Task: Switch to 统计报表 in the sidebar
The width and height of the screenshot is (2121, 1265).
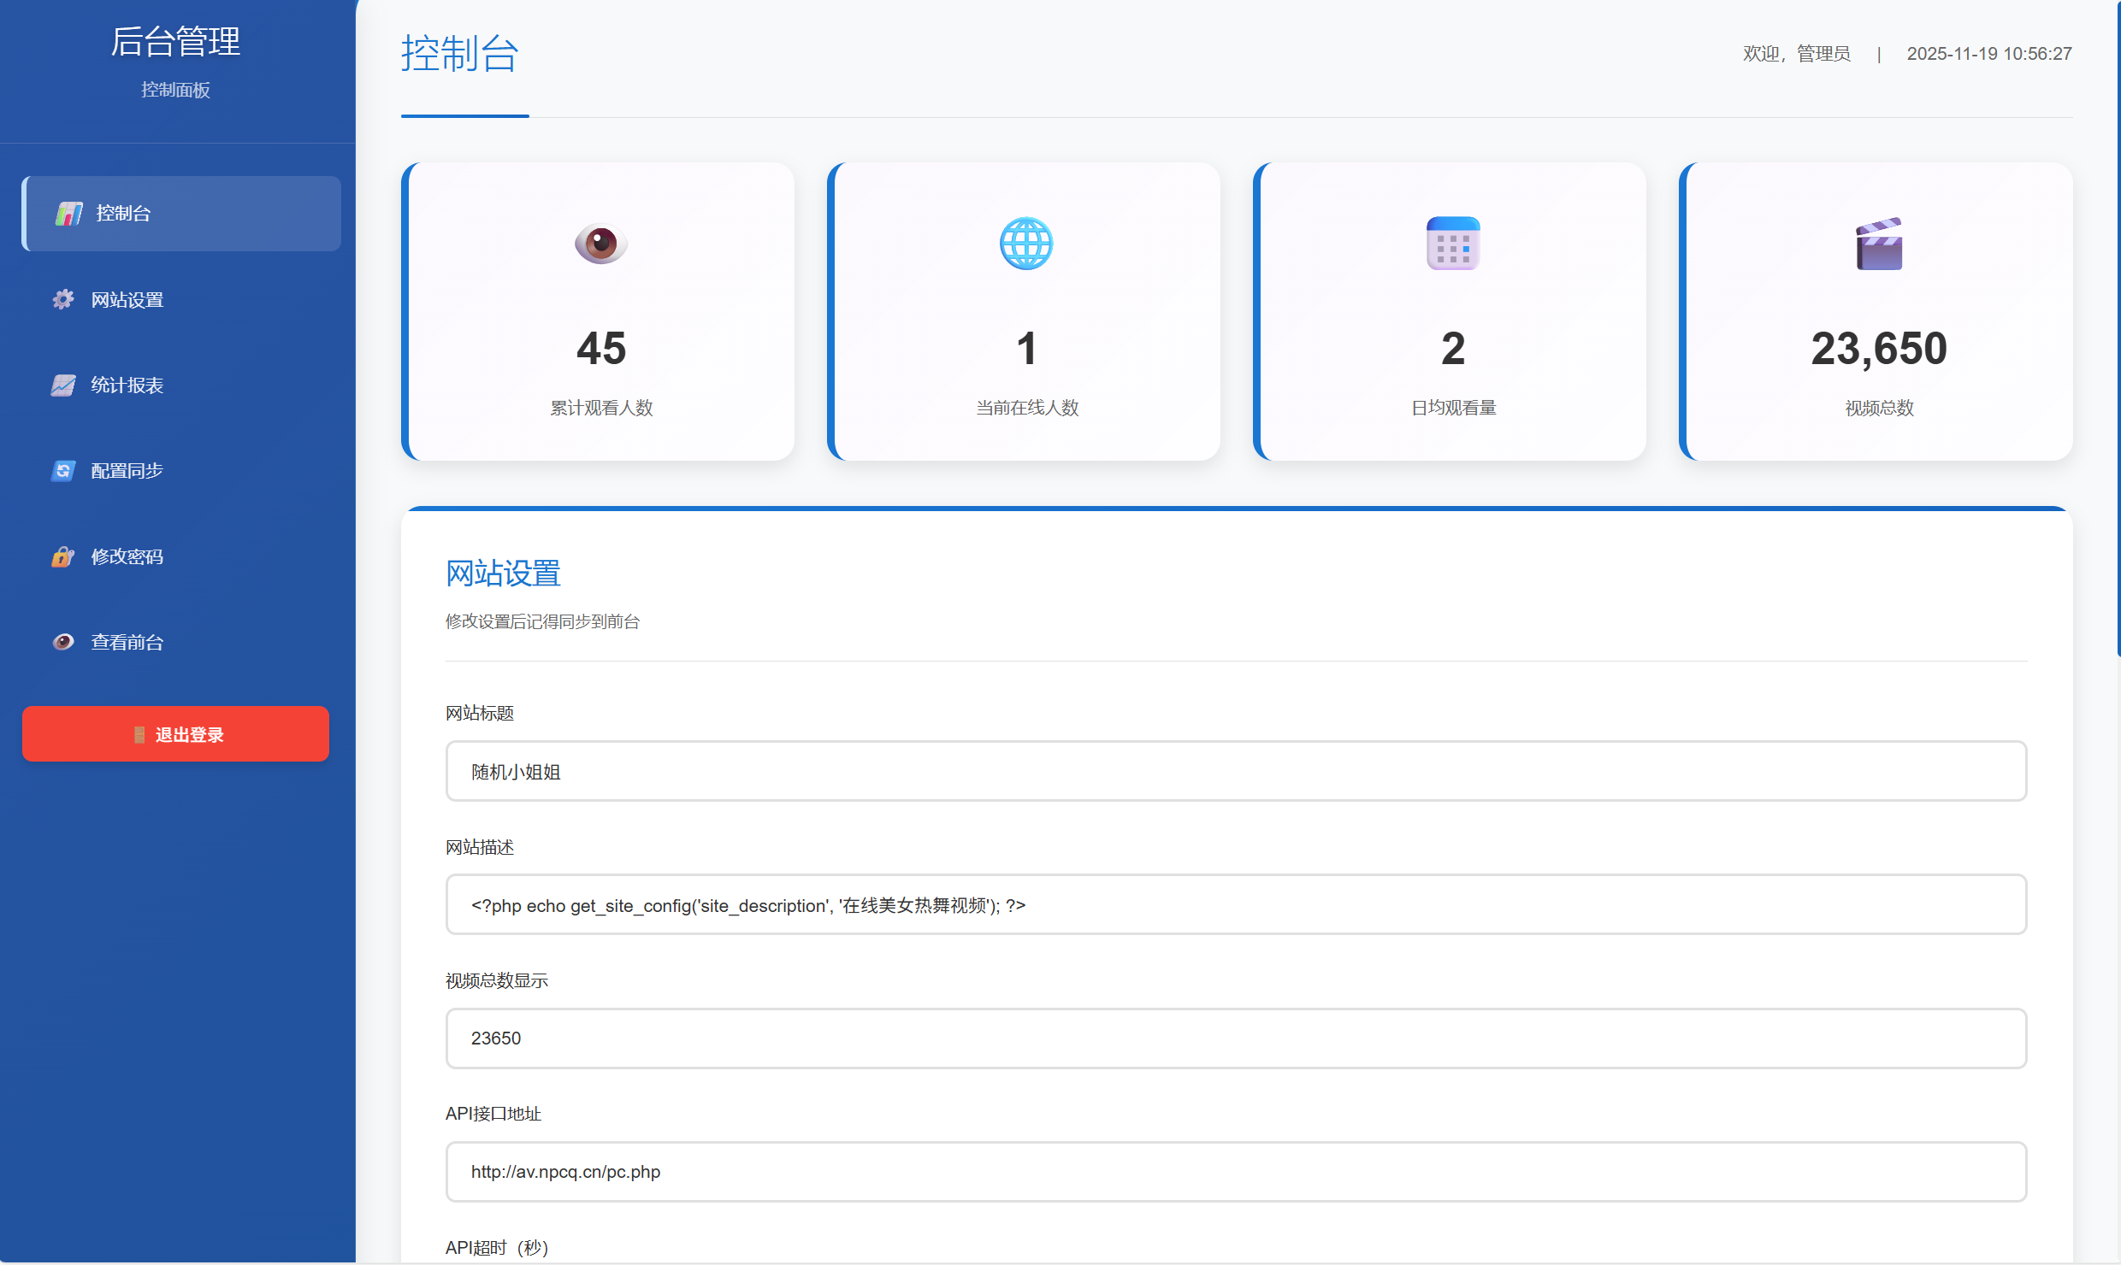Action: click(127, 385)
